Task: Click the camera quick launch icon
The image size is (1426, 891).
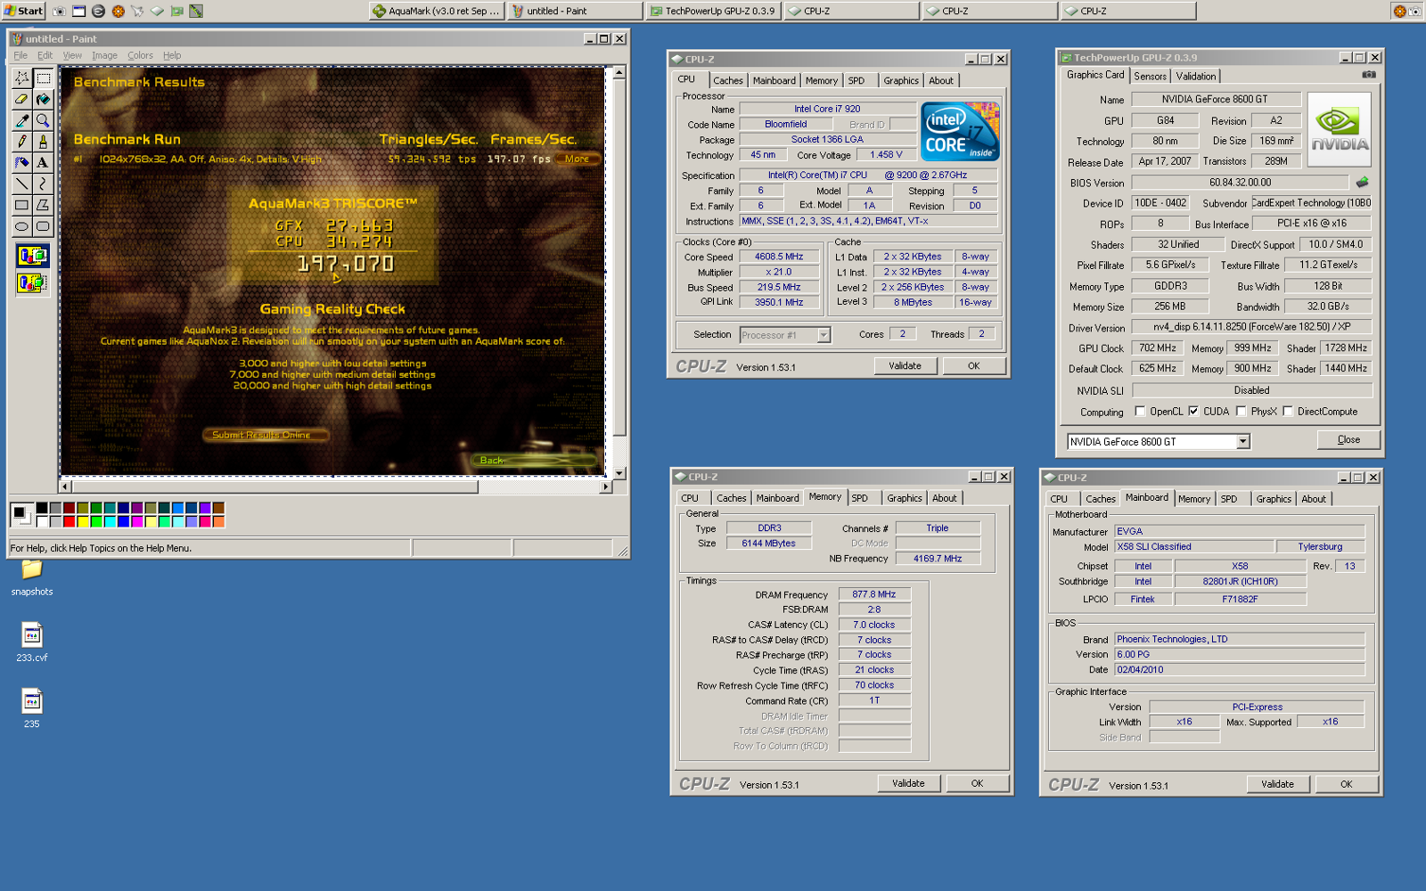Action: tap(59, 11)
